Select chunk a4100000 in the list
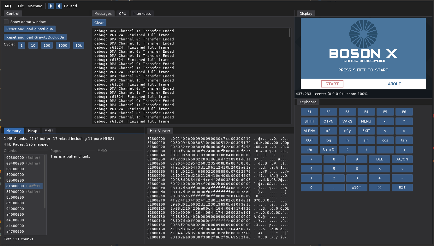Screen dimensions: 434x246 point(24,220)
